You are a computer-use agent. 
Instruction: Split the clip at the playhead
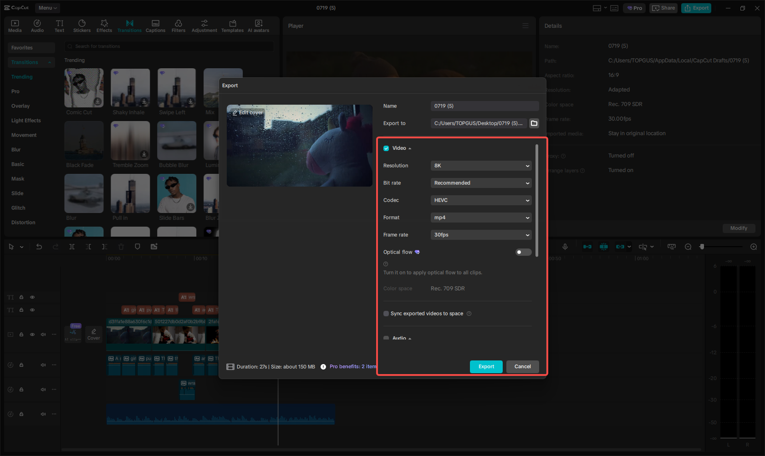pyautogui.click(x=72, y=246)
